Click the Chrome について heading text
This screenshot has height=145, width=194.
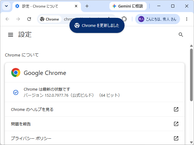coord(22,55)
